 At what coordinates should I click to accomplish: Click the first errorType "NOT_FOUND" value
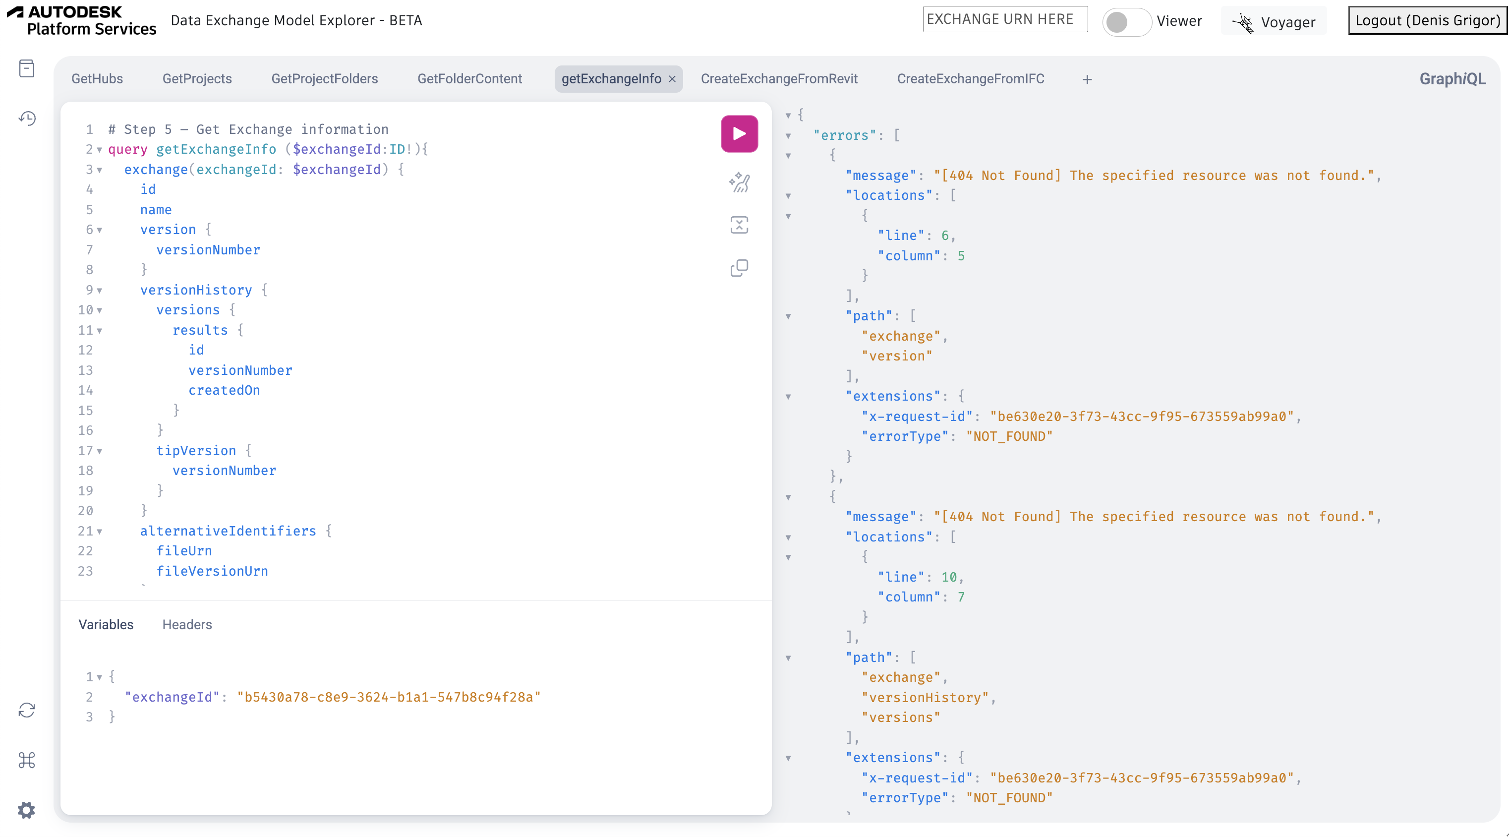[1009, 437]
